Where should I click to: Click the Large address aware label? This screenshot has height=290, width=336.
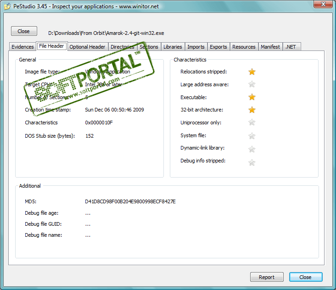click(204, 84)
